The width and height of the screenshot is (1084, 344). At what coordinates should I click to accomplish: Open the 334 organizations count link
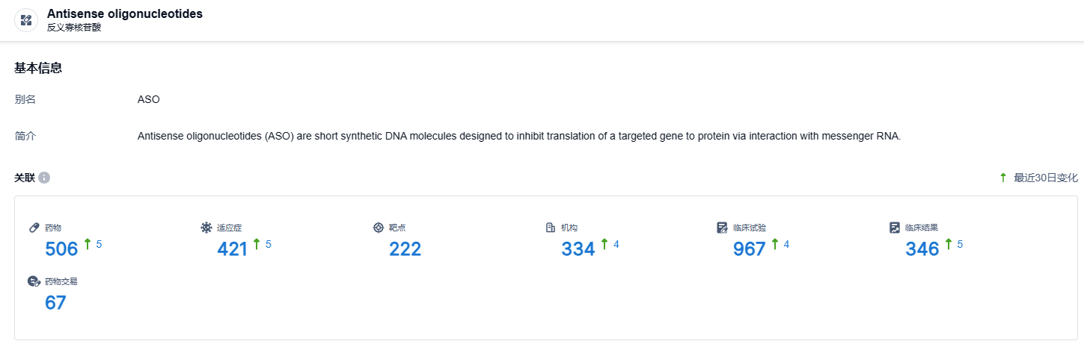[x=578, y=249]
